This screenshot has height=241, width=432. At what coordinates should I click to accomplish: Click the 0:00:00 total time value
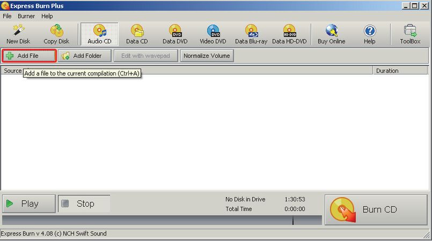point(295,209)
